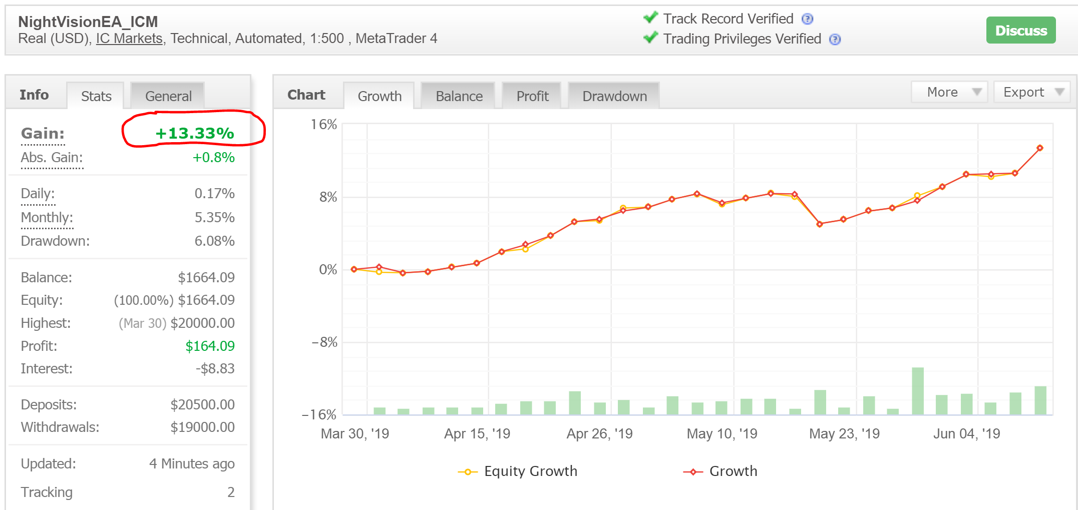This screenshot has width=1078, height=510.
Task: Click the Equity Growth legend marker
Action: [468, 472]
